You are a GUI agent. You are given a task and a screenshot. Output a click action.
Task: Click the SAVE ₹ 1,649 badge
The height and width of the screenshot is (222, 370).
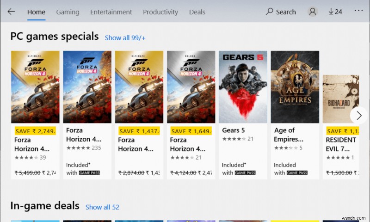(x=191, y=131)
